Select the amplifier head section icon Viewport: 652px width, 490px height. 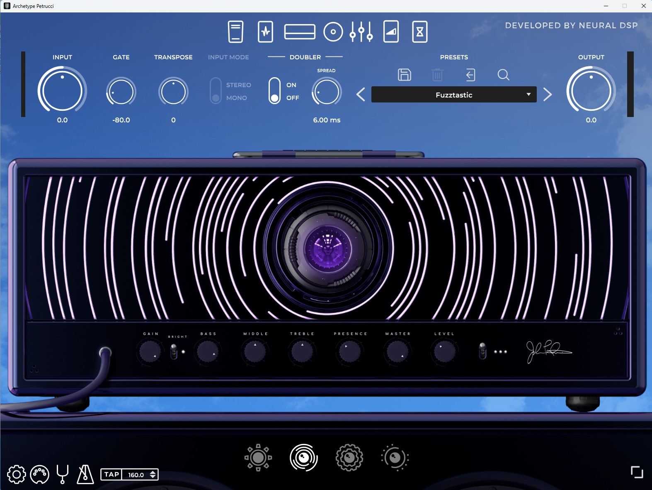[300, 32]
